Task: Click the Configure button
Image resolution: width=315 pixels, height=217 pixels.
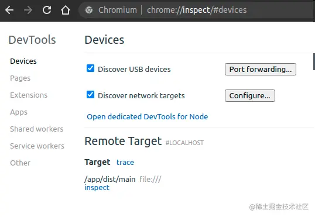Action: click(x=250, y=95)
